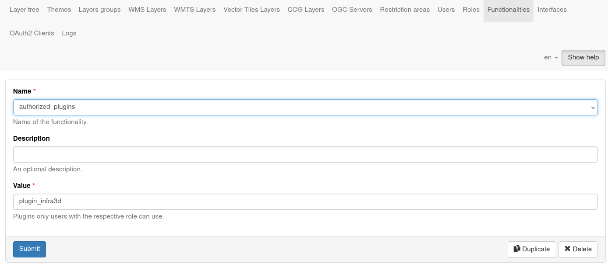Select the Value field containing plugin_infra3d

point(305,201)
